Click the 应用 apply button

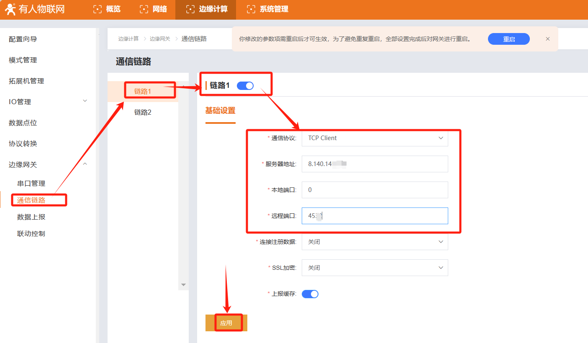(x=226, y=323)
